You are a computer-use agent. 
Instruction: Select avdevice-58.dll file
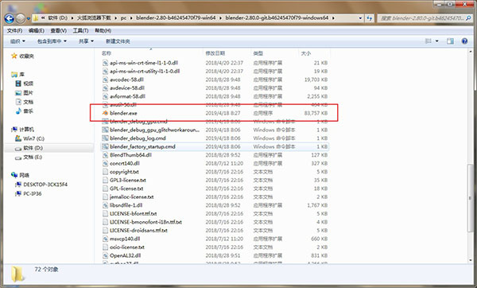pyautogui.click(x=215, y=88)
